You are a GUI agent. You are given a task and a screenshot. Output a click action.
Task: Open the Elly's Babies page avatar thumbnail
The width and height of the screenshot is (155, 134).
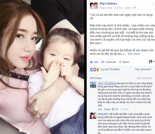click(x=94, y=6)
